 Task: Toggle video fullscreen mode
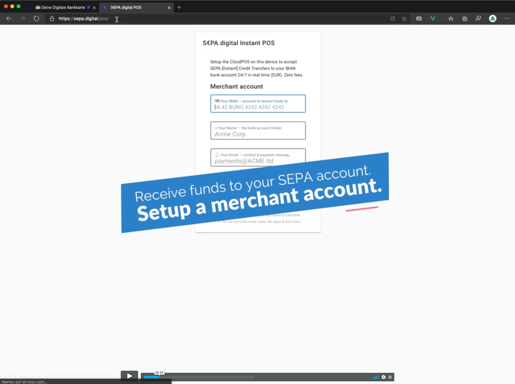point(390,377)
